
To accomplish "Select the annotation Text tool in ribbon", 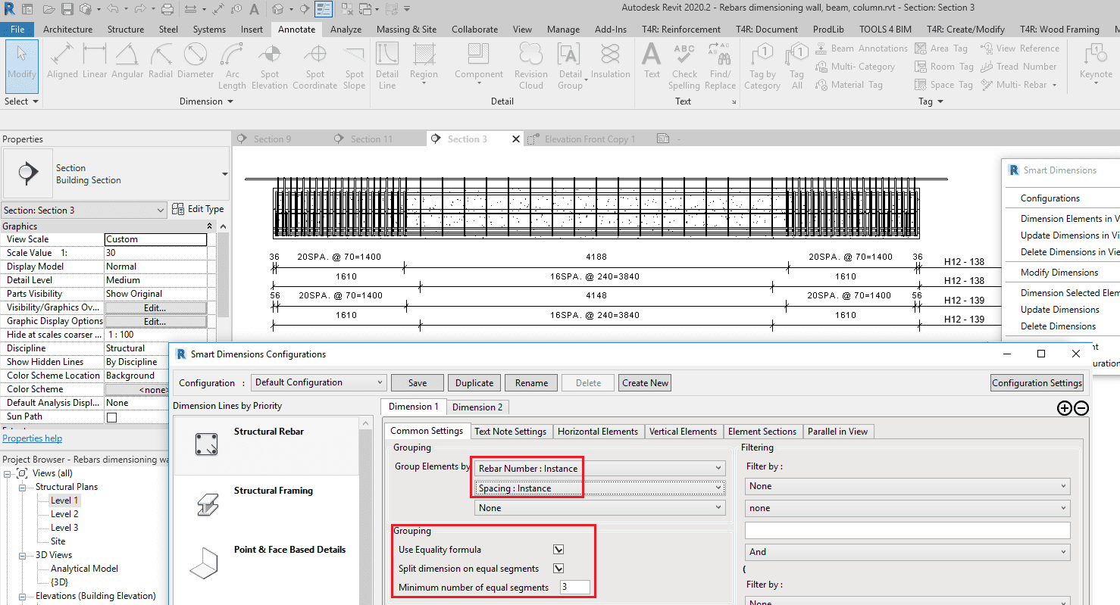I will coord(652,61).
